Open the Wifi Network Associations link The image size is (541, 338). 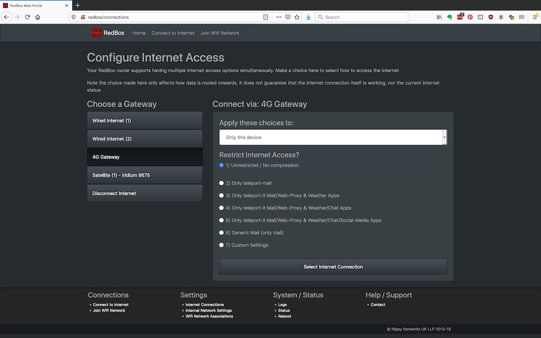point(209,316)
